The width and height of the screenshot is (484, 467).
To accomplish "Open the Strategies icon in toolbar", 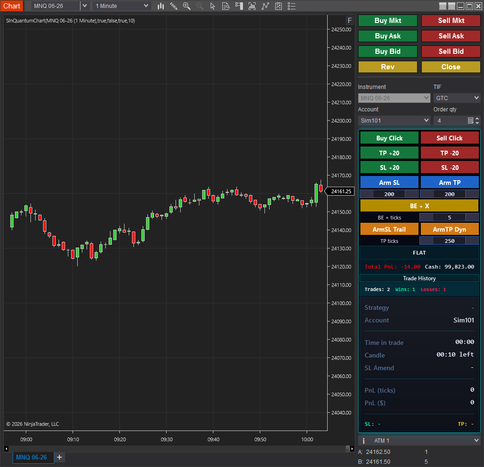I will 279,6.
